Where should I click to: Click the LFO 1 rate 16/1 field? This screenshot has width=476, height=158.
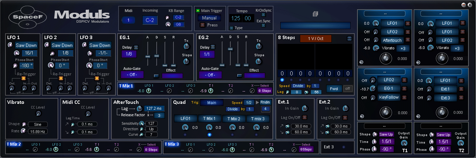pos(29,53)
